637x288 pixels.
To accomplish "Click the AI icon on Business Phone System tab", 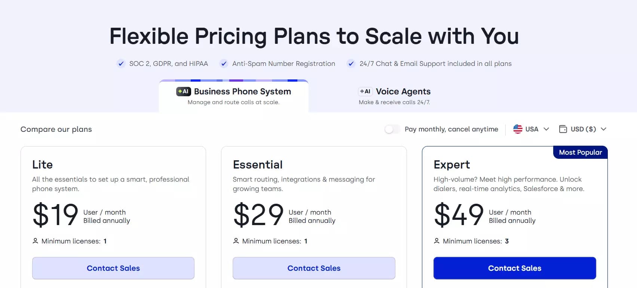I will (183, 91).
